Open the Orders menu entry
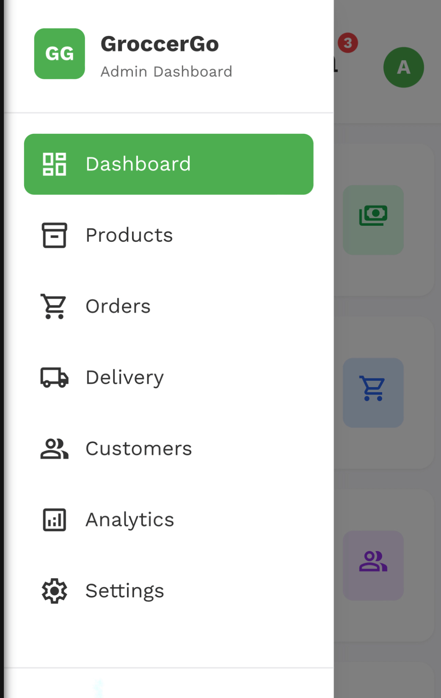The height and width of the screenshot is (698, 441). (x=118, y=306)
